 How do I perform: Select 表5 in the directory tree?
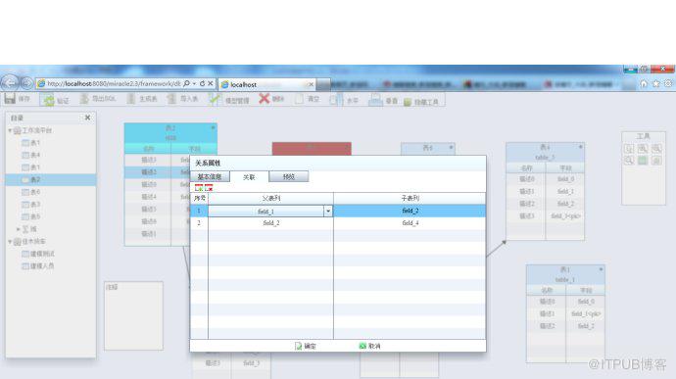[31, 216]
